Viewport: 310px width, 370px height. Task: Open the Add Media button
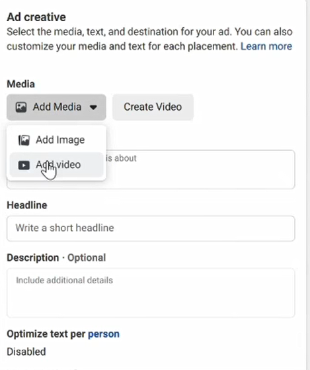[56, 107]
